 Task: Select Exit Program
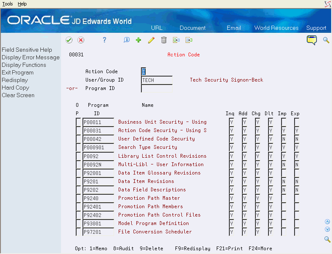tap(18, 73)
